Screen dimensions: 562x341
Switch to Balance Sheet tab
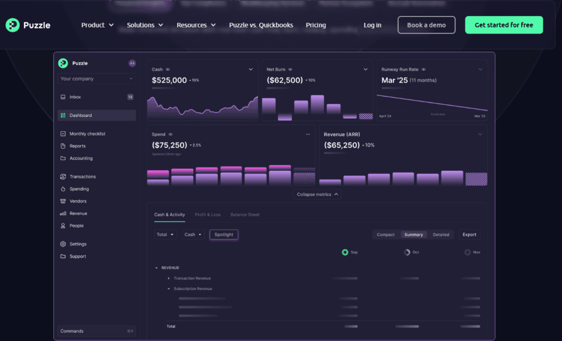click(245, 215)
